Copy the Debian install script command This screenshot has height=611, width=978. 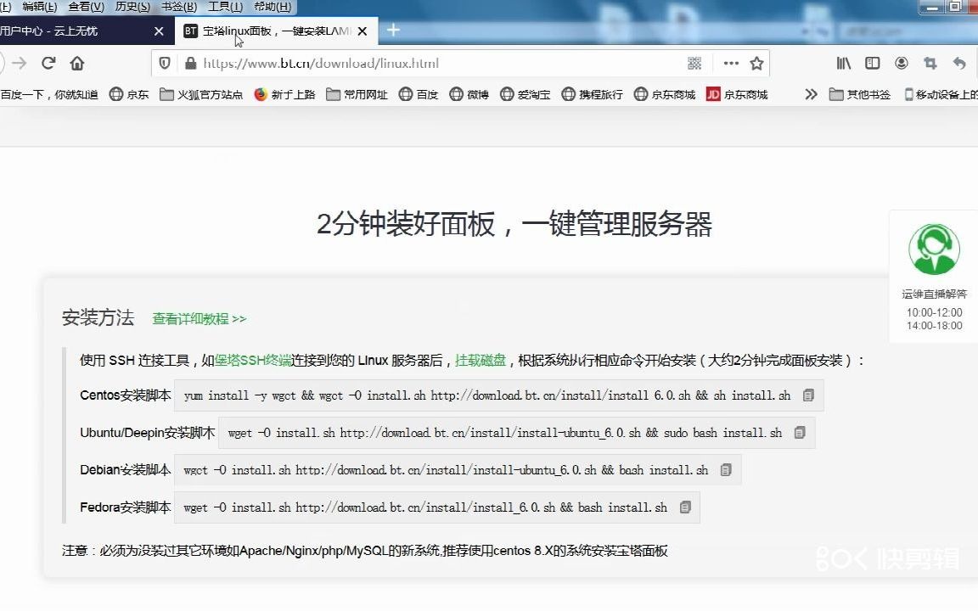click(725, 469)
